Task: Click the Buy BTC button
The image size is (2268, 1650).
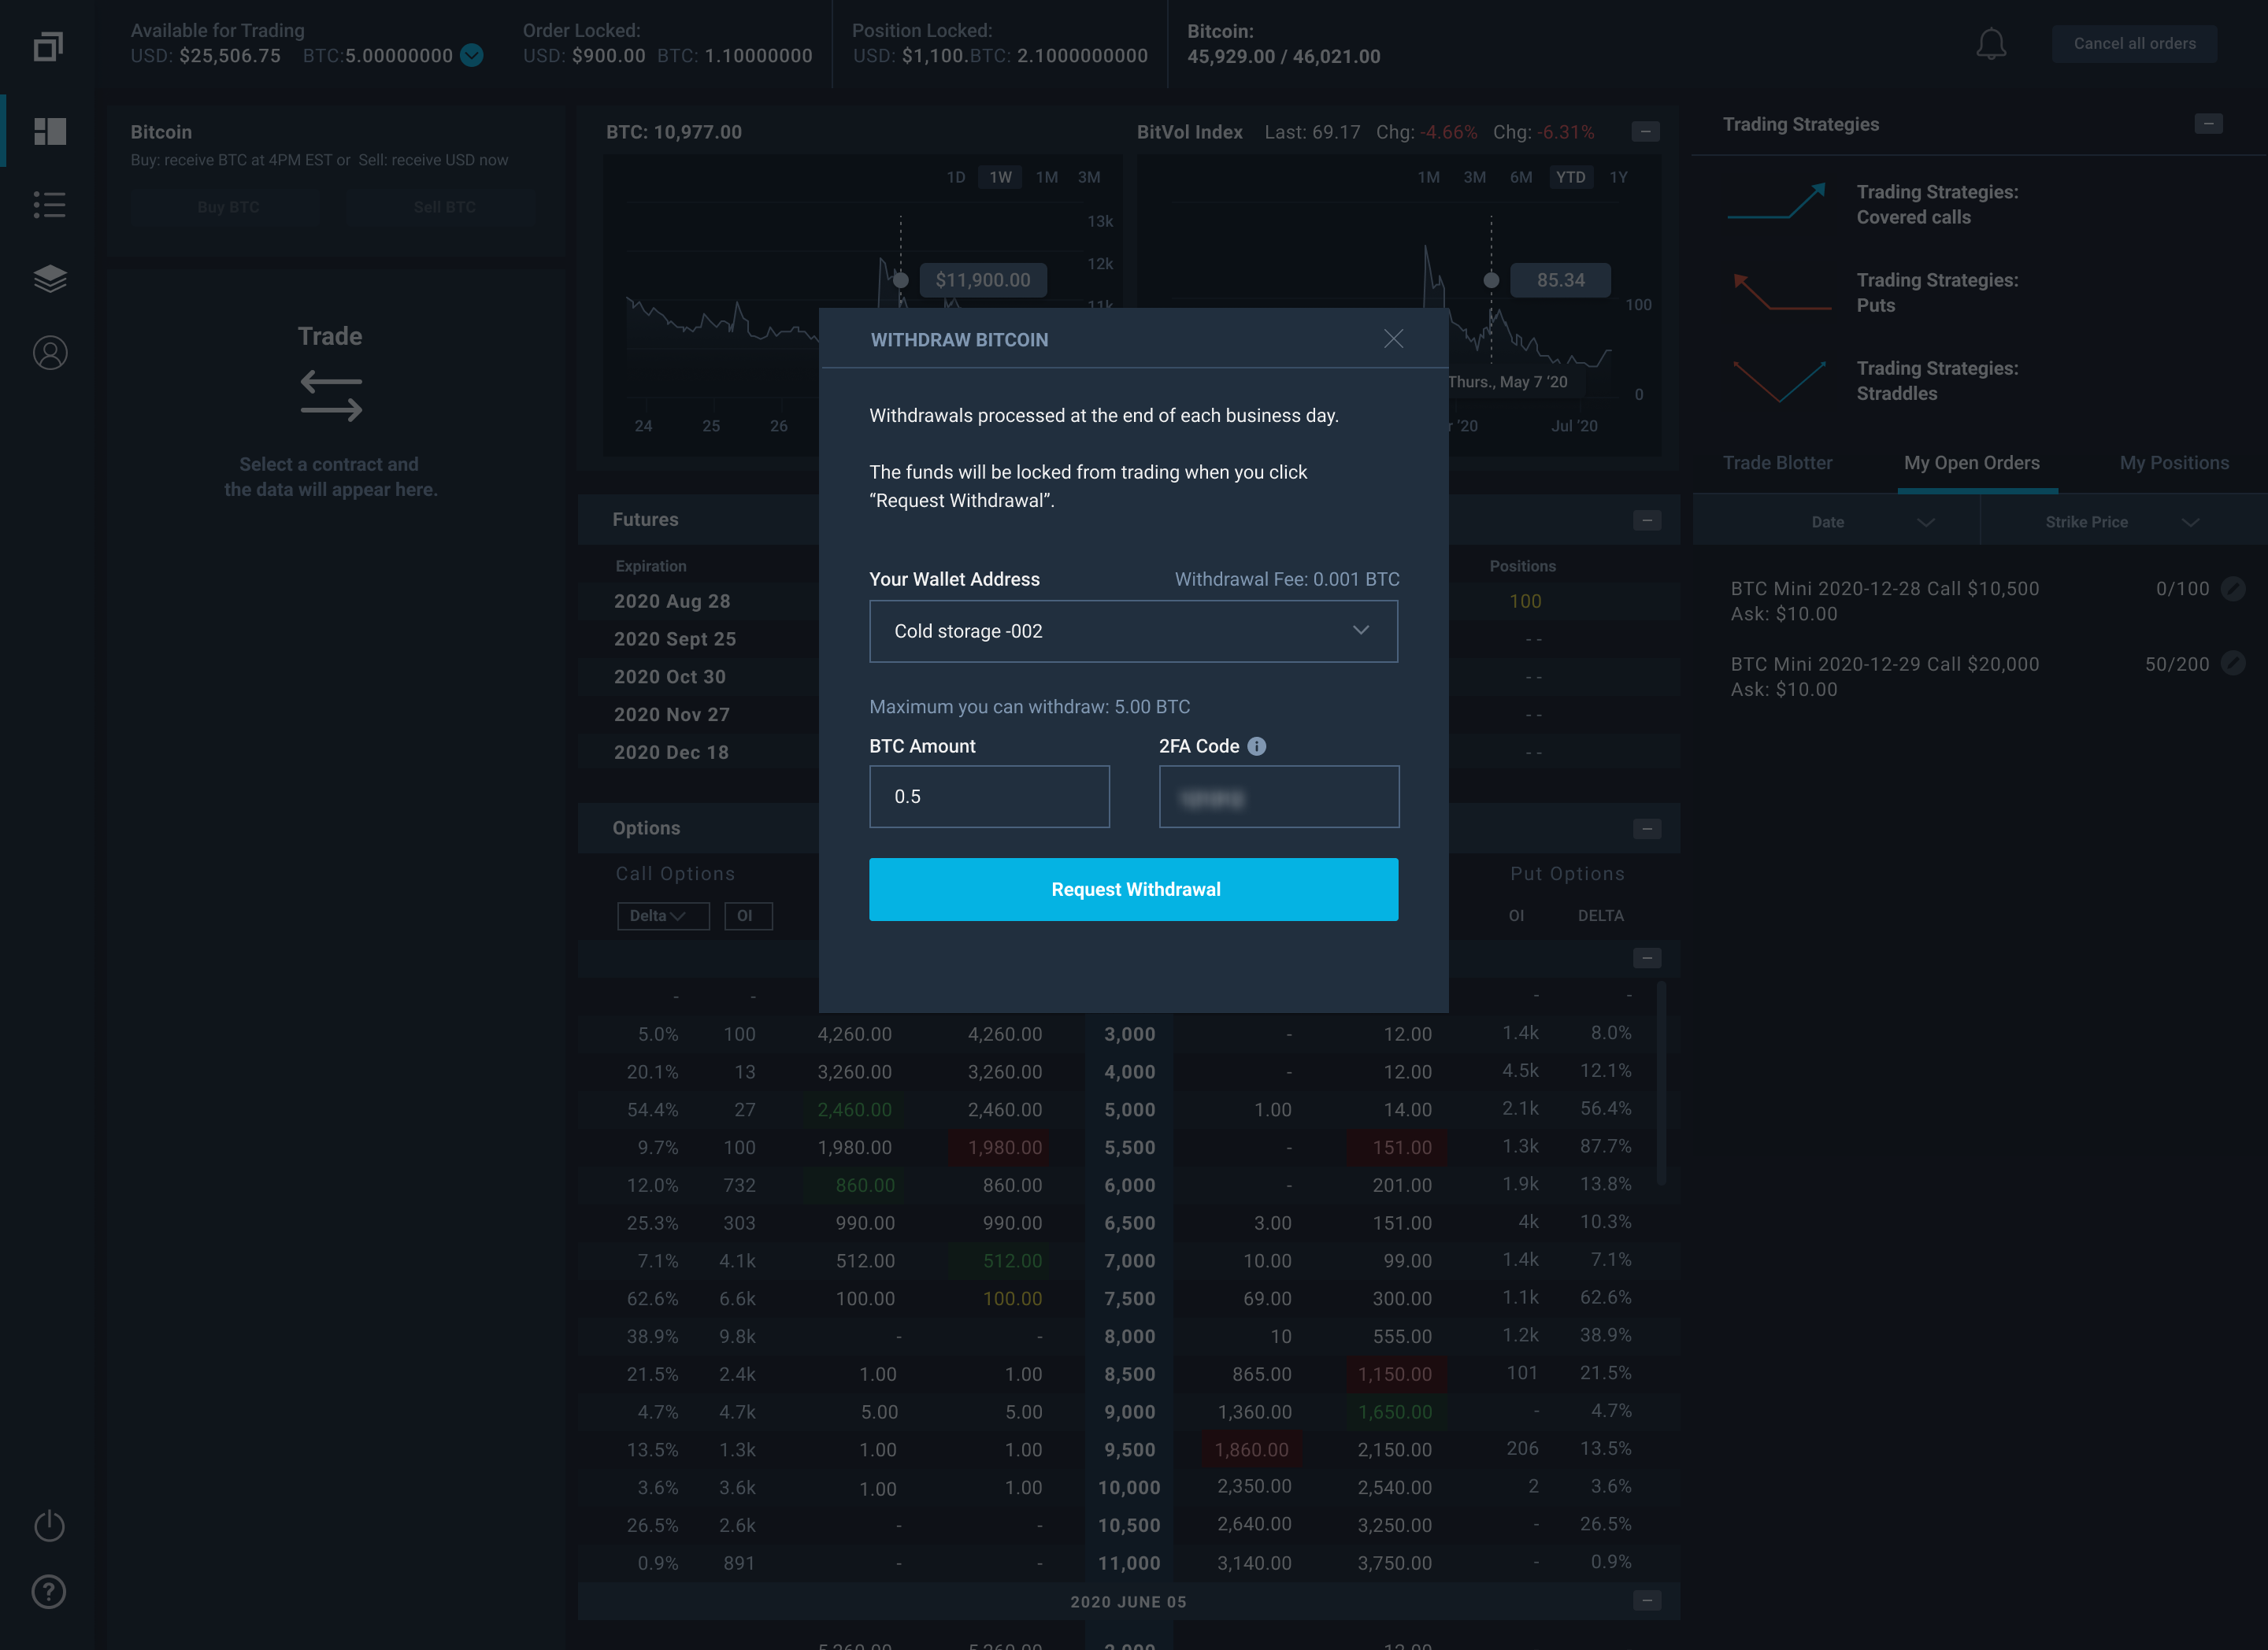Action: (228, 207)
